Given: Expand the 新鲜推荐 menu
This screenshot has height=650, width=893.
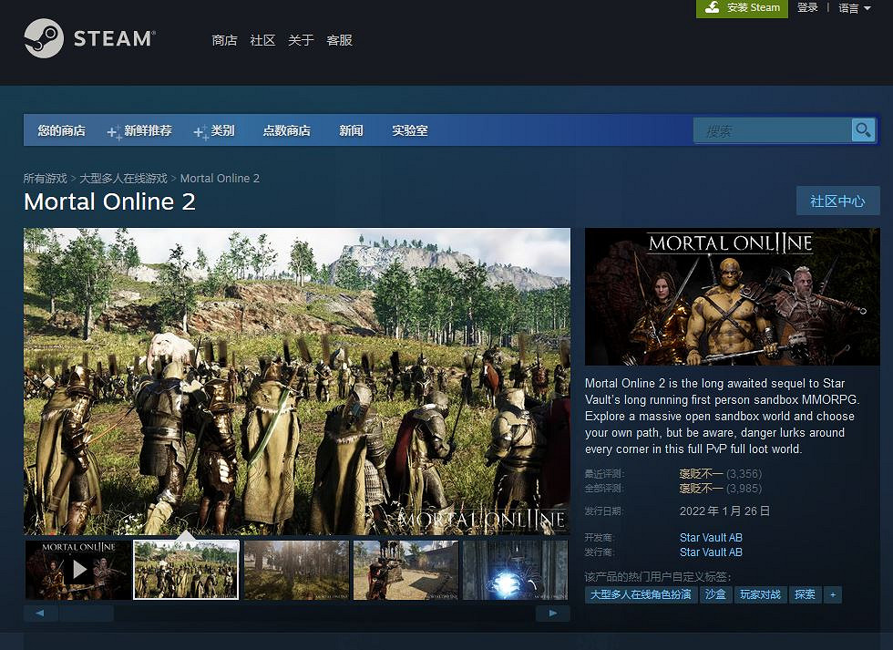Looking at the screenshot, I should coord(148,131).
